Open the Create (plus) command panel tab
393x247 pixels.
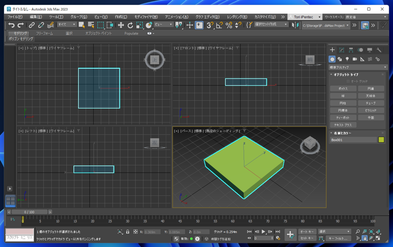[333, 50]
